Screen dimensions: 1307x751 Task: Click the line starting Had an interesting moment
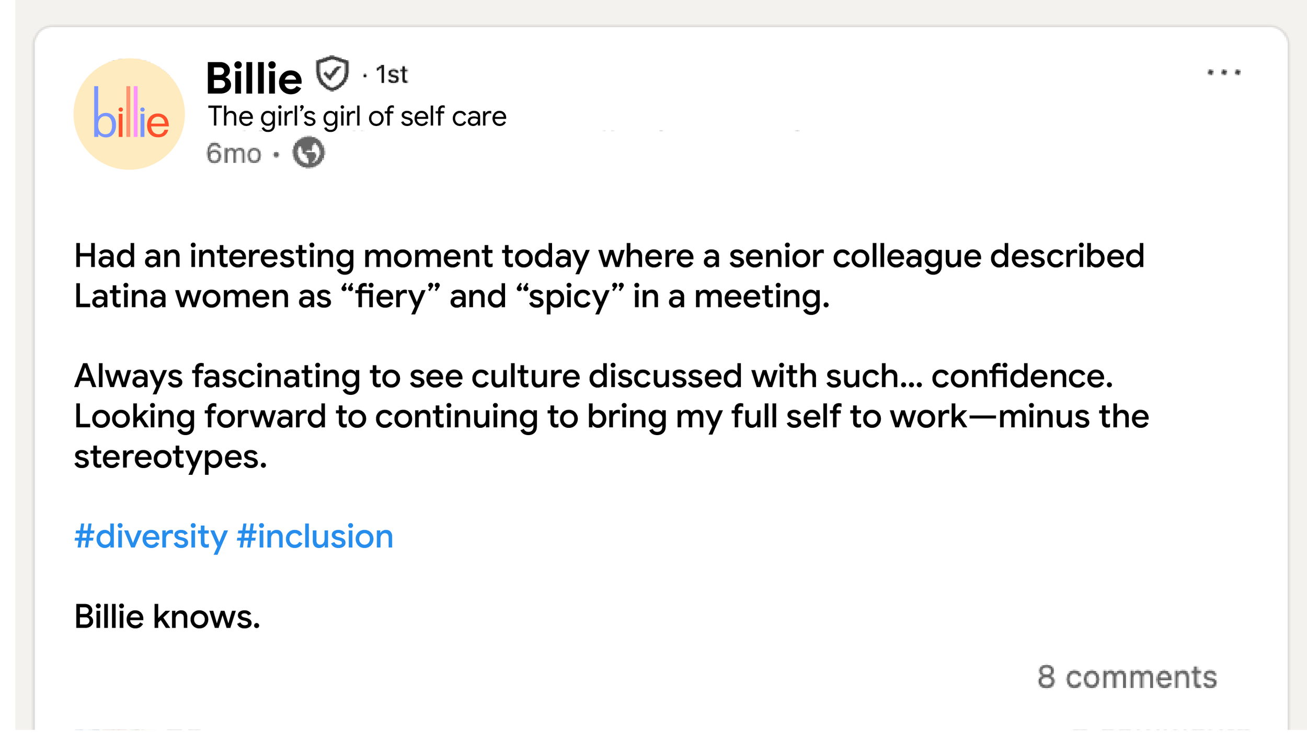click(609, 256)
